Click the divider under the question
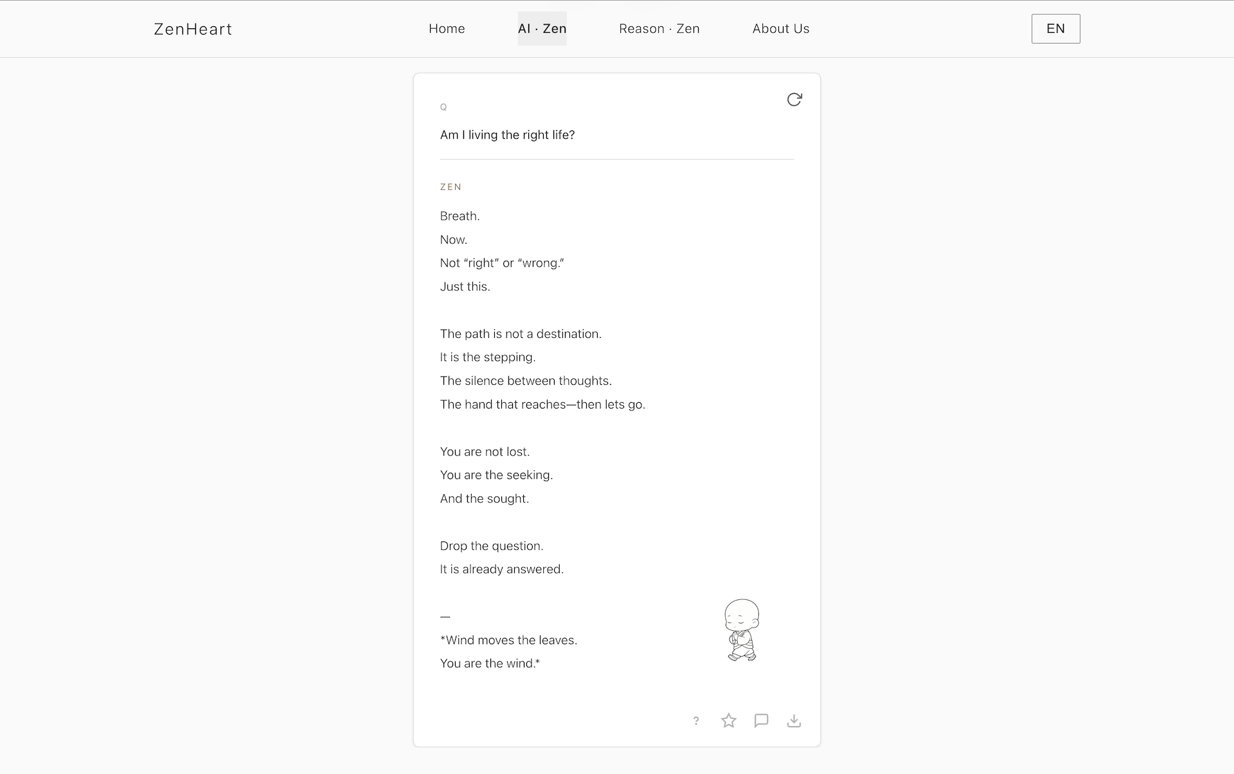Screen dimensions: 1234x774 point(616,159)
